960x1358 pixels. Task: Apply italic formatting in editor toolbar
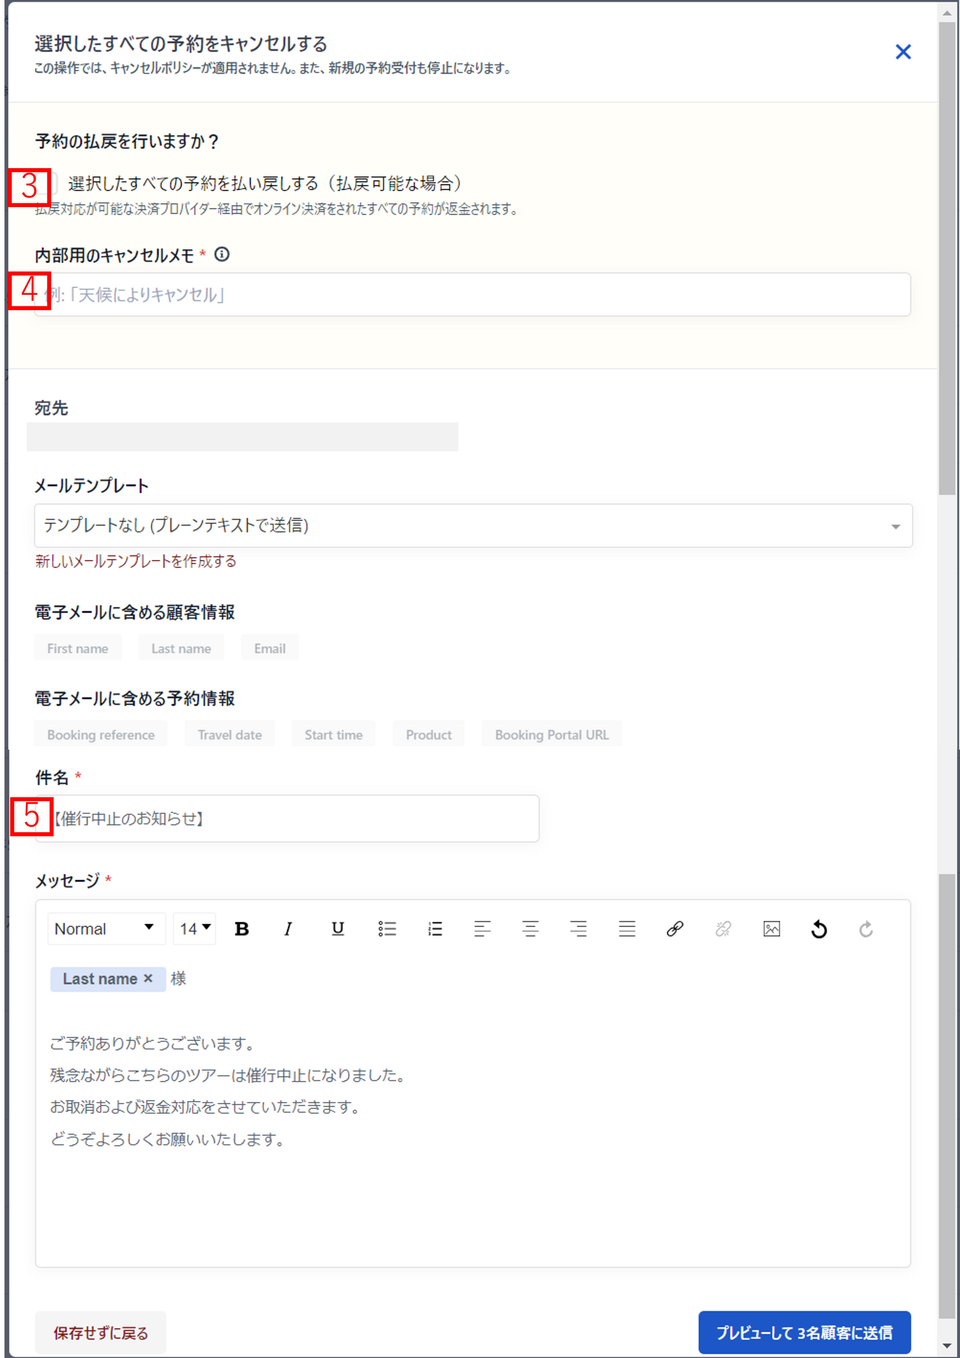tap(288, 929)
